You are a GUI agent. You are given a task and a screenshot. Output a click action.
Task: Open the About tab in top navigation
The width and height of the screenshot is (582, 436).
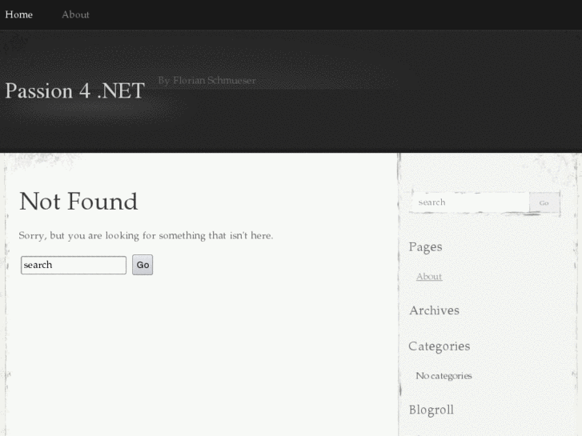(75, 14)
